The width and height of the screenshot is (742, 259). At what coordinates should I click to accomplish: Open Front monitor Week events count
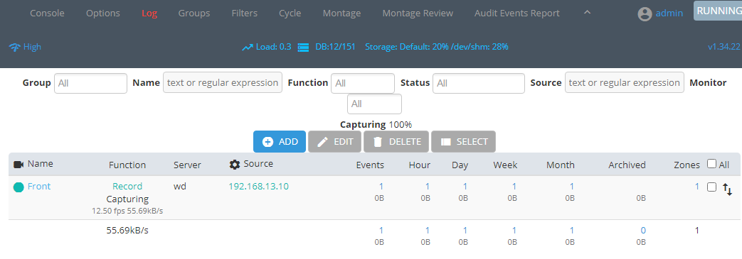(514, 187)
